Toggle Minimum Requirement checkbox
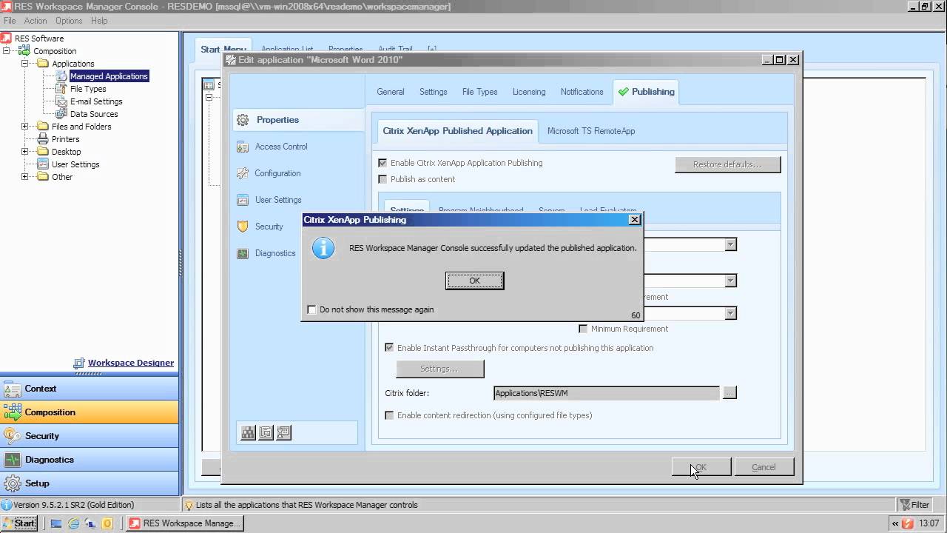The width and height of the screenshot is (947, 533). [x=583, y=329]
